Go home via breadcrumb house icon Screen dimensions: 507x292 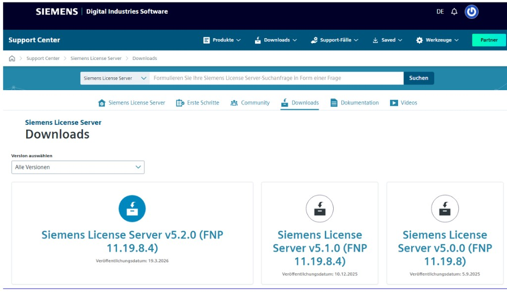pos(12,58)
